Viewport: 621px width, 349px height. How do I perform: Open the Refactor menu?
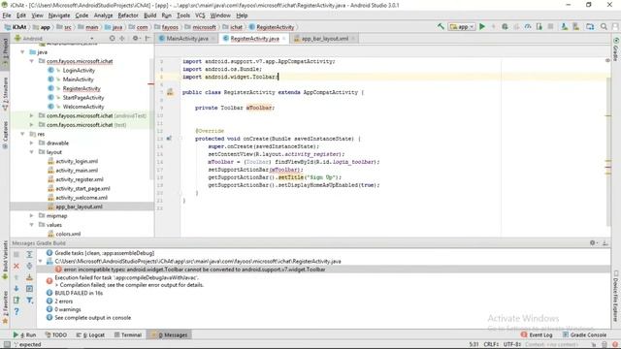pyautogui.click(x=128, y=16)
